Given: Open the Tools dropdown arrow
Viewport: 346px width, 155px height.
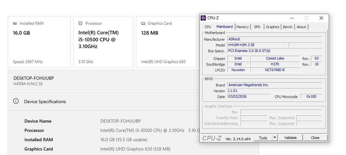Looking at the screenshot, I should coord(274,138).
